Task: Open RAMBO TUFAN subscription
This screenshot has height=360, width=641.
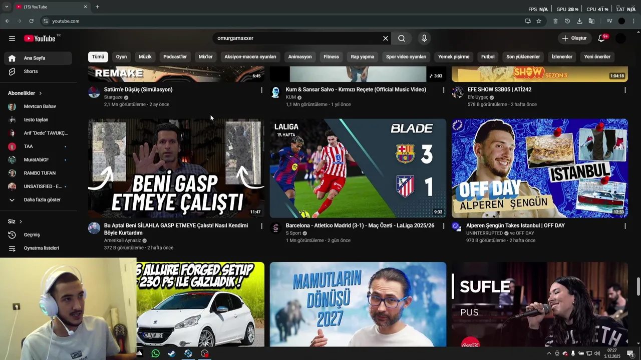Action: [x=38, y=173]
